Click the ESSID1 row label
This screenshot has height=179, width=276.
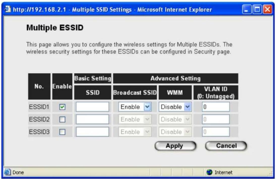[x=39, y=107]
